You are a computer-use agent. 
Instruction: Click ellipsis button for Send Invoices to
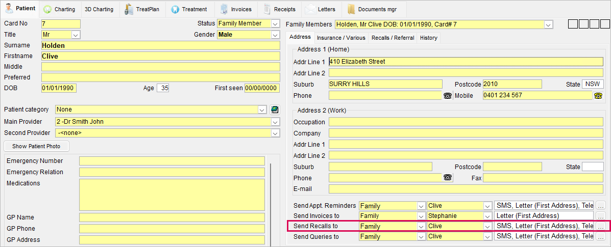(600, 216)
